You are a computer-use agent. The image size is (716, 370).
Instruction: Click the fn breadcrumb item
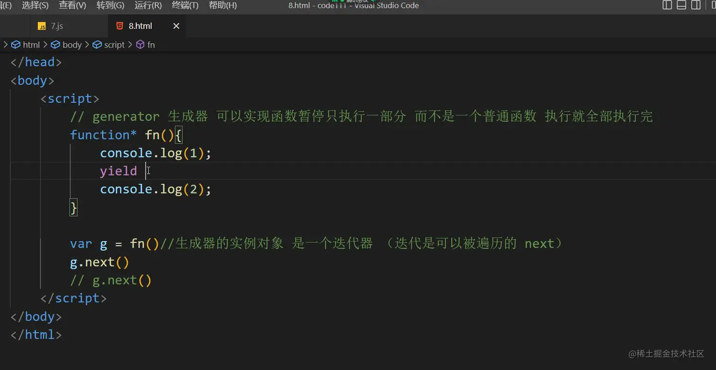pos(146,44)
